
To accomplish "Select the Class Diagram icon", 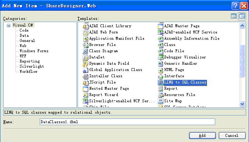I will point(85,51).
